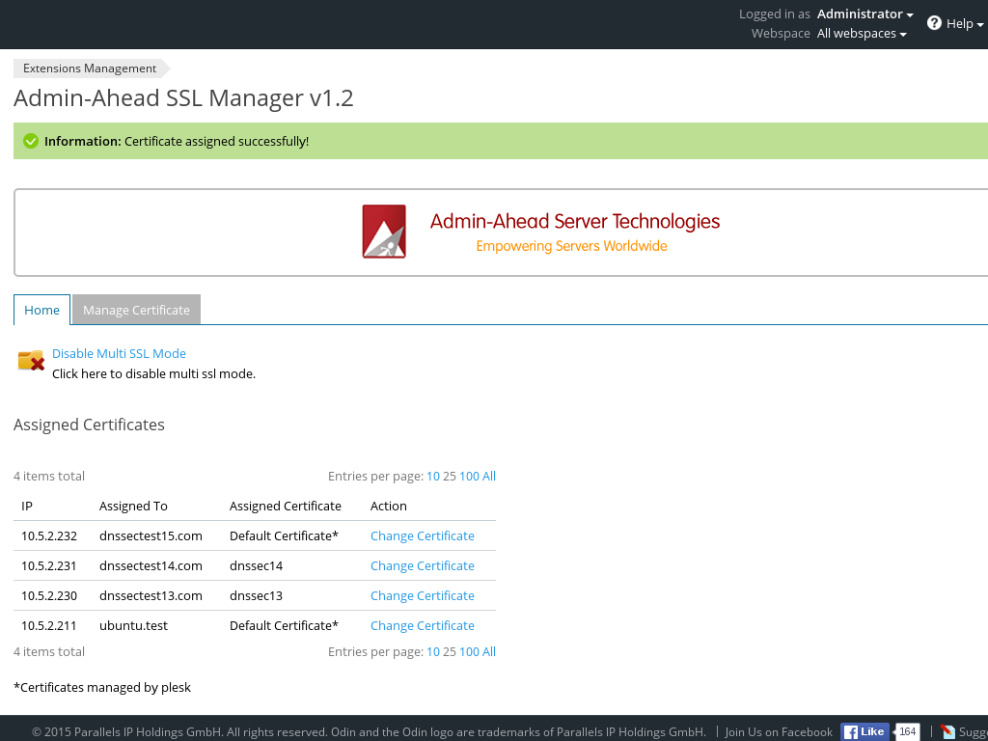Screen dimensions: 988x741
Task: Click IP cell 10.5.2.211
Action: [x=49, y=625]
